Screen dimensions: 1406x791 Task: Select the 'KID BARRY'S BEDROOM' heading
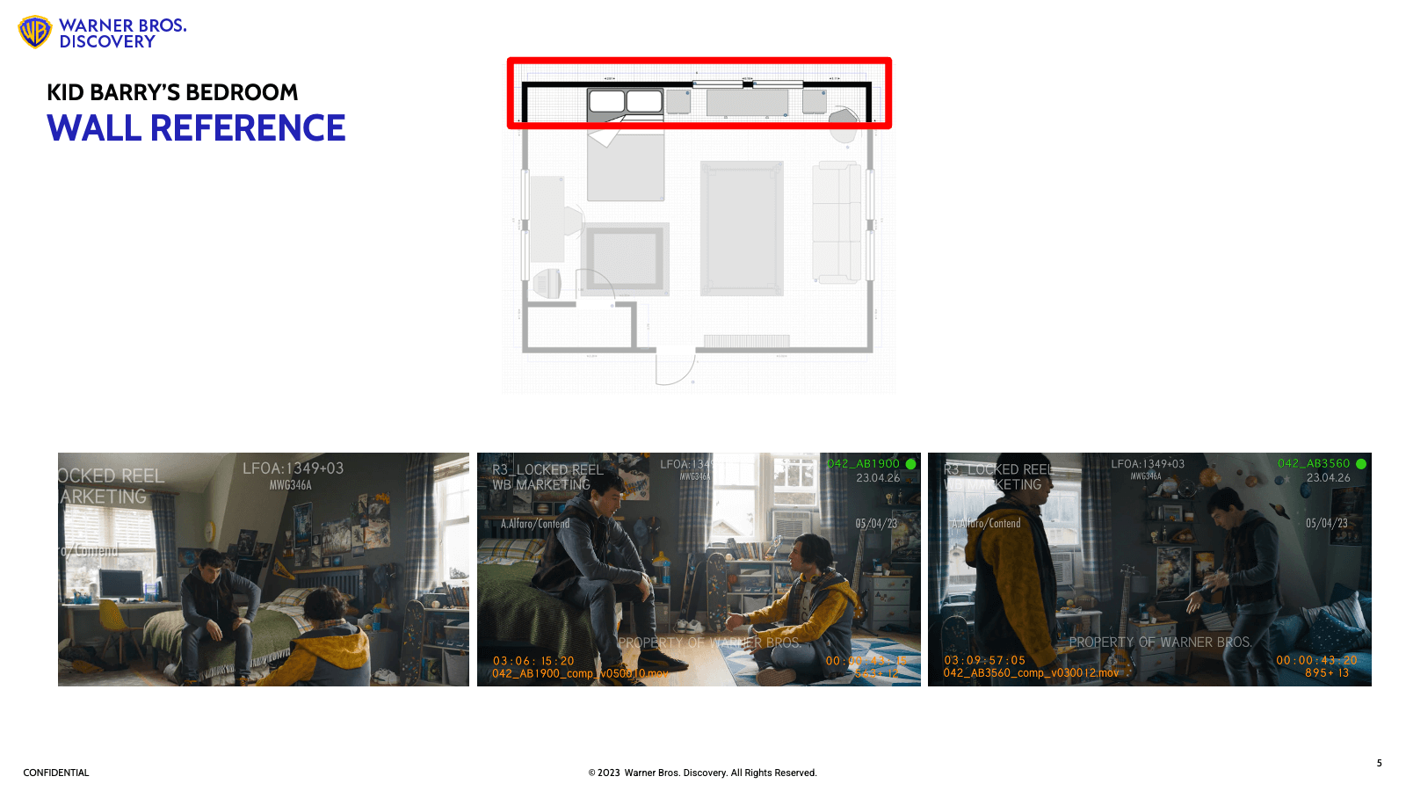(172, 92)
